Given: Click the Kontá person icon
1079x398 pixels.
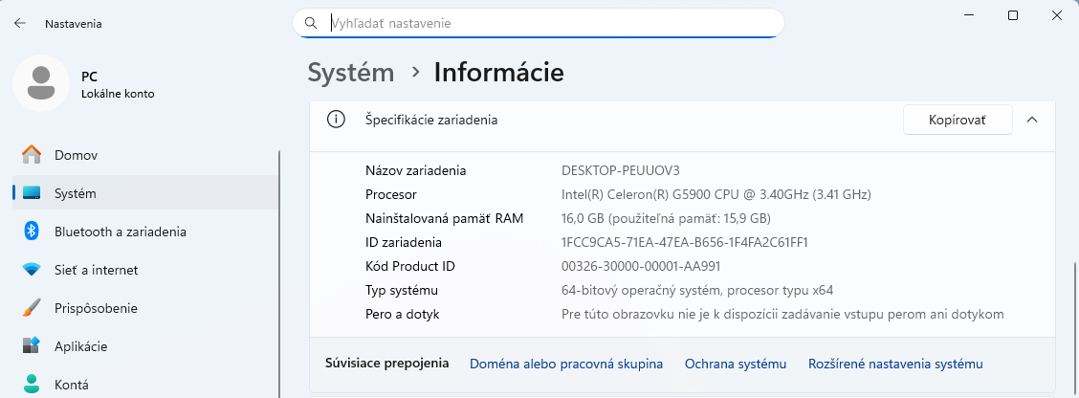Looking at the screenshot, I should [x=32, y=385].
